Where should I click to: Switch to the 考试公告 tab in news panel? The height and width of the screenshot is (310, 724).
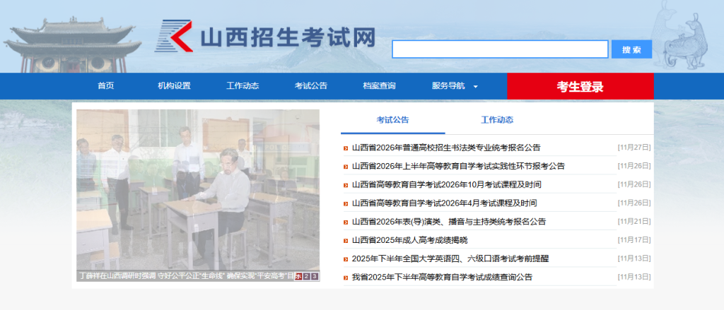[393, 121]
